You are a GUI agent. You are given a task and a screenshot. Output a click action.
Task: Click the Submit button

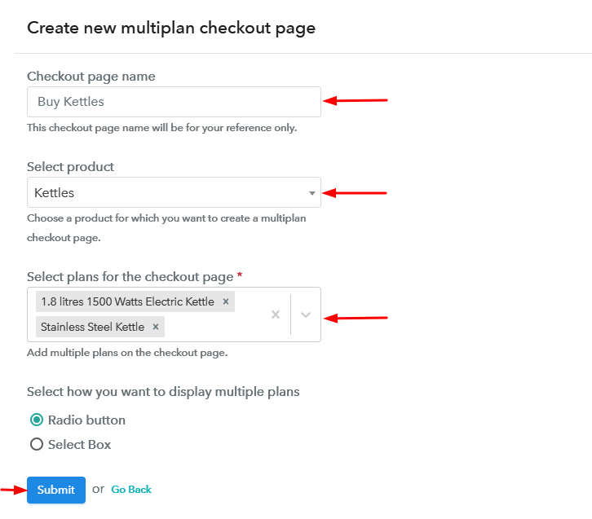[55, 490]
